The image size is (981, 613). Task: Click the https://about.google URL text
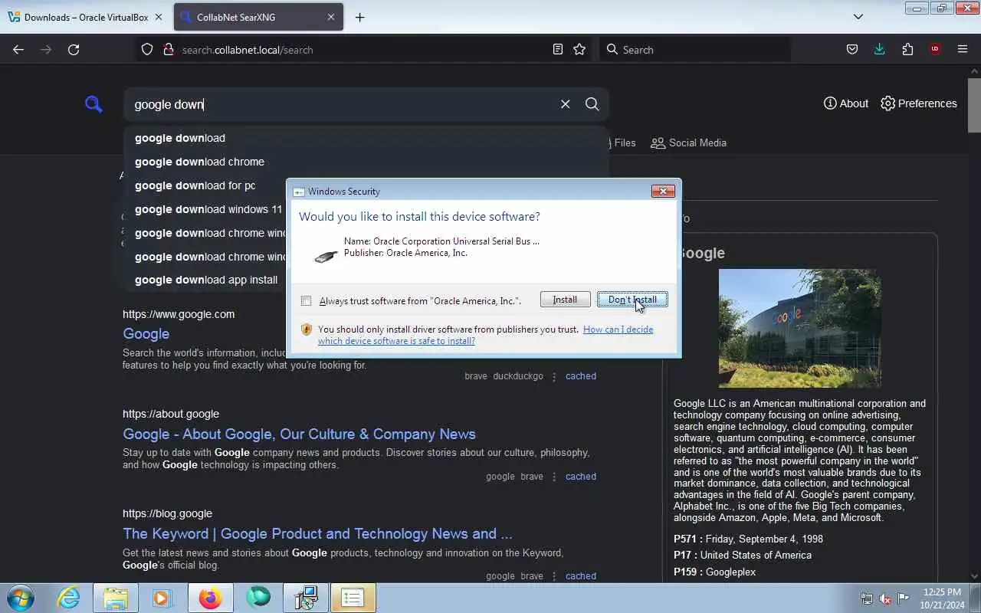pyautogui.click(x=171, y=414)
